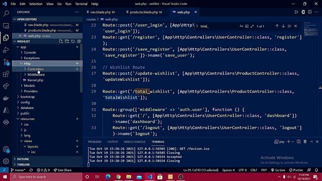Screen dimensions: 322x181
Task: Change language mode PHP in status bar
Action: [x=264, y=170]
